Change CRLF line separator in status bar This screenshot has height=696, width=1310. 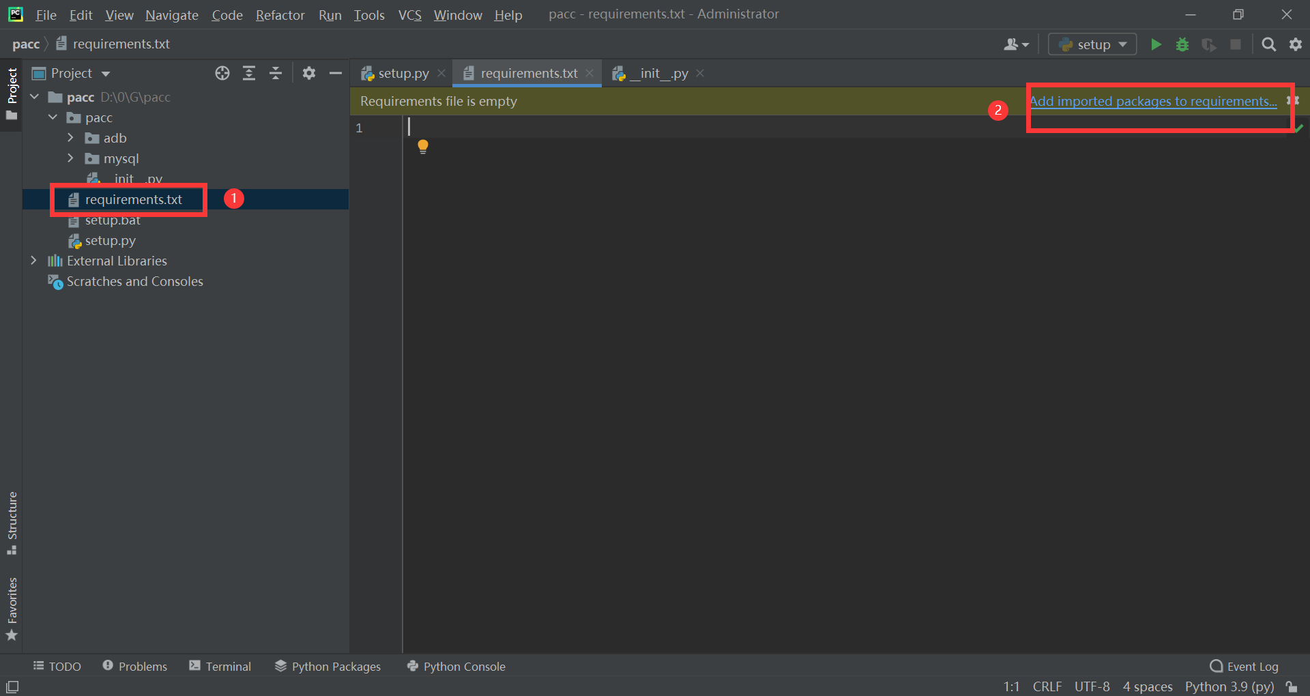(x=1047, y=686)
